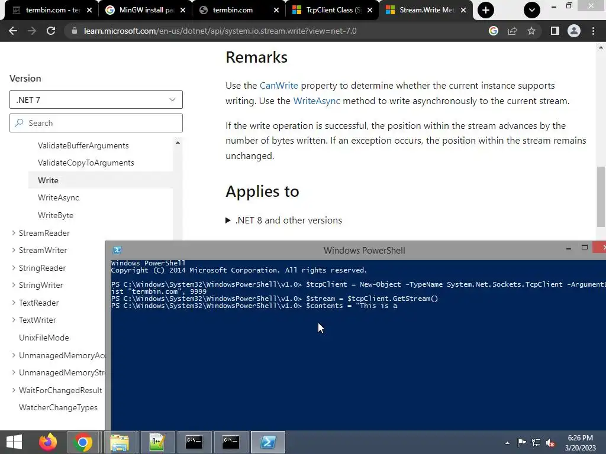The width and height of the screenshot is (606, 454).
Task: Open ValidateBufferArguments in sidebar
Action: 83,145
